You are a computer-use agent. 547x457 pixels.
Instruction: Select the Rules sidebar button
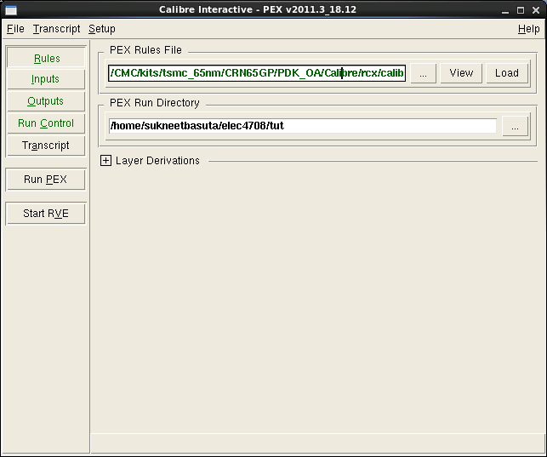[46, 58]
